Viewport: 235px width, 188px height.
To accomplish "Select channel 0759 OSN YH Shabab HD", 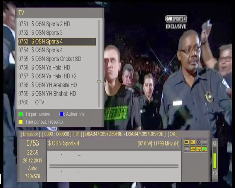I will tap(57, 94).
